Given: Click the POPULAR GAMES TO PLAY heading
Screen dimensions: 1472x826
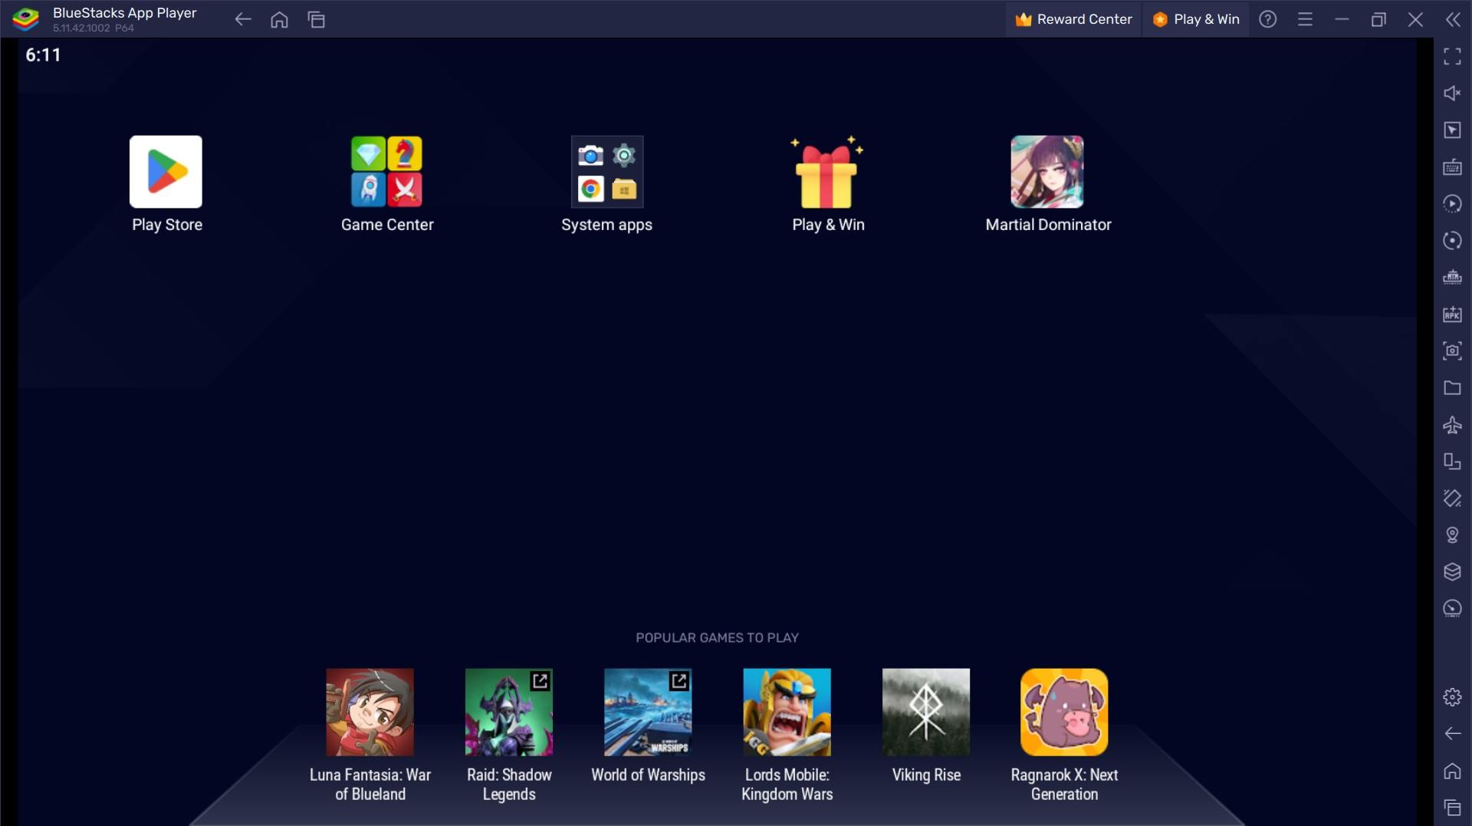Looking at the screenshot, I should click(x=717, y=637).
